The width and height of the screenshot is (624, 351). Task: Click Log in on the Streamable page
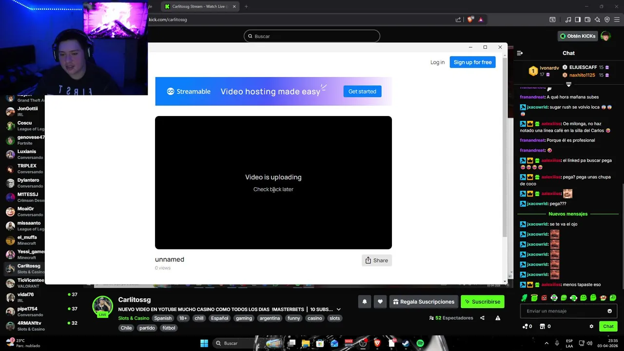point(437,62)
